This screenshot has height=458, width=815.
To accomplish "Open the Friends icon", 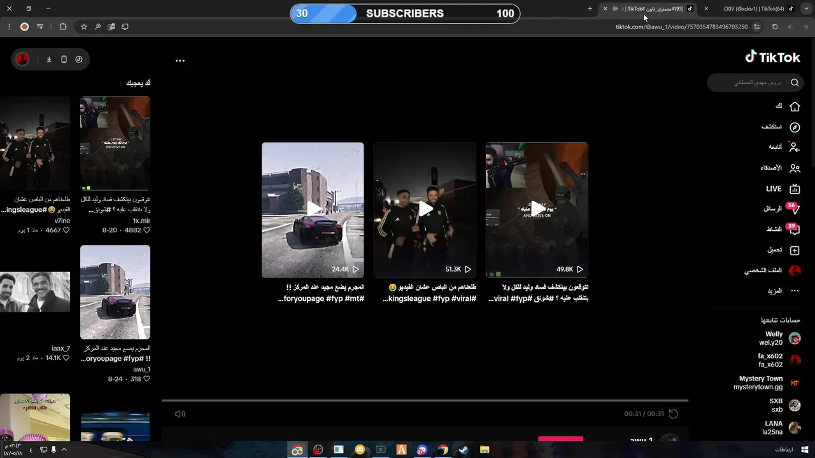I will coord(795,169).
